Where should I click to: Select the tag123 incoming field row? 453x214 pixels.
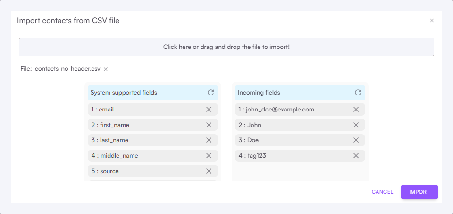point(293,156)
